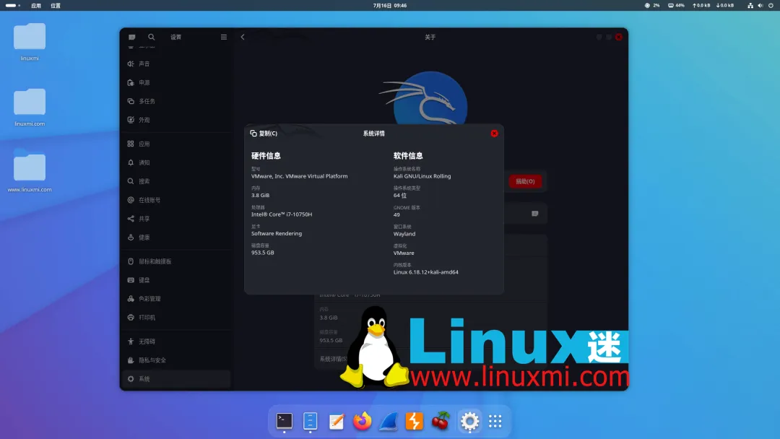780x439 pixels.
Task: Click the VMware Virtual Platform model text
Action: click(x=300, y=176)
